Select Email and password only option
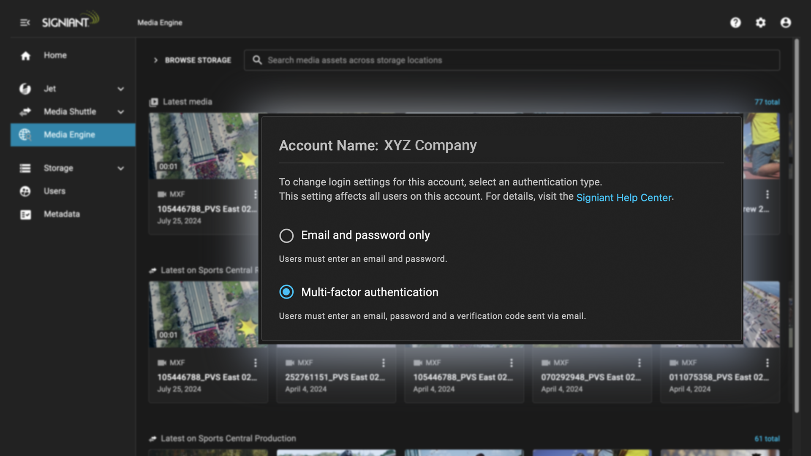Viewport: 811px width, 456px height. coord(286,236)
